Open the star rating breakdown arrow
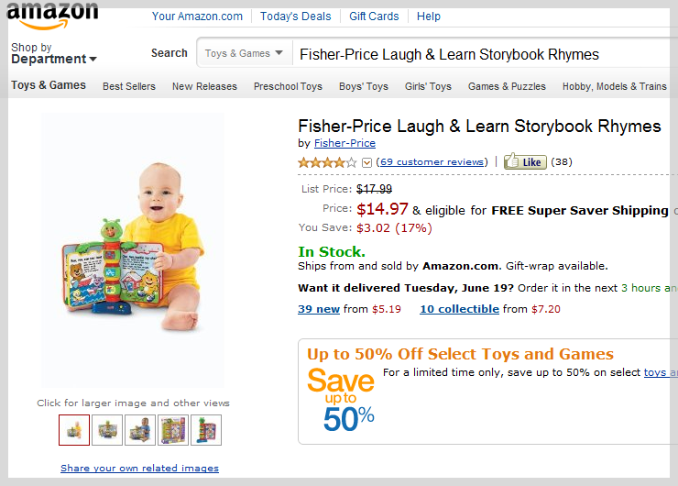678x486 pixels. point(366,162)
